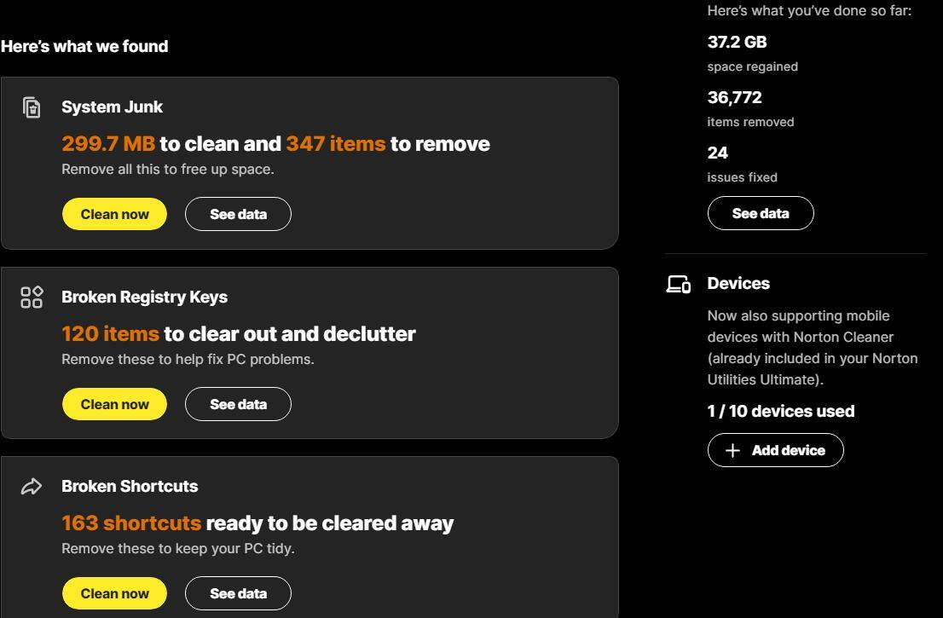Click the System Junk file icon
Screen dimensions: 943x618
[32, 107]
